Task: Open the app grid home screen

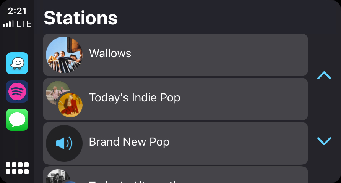Action: click(17, 168)
